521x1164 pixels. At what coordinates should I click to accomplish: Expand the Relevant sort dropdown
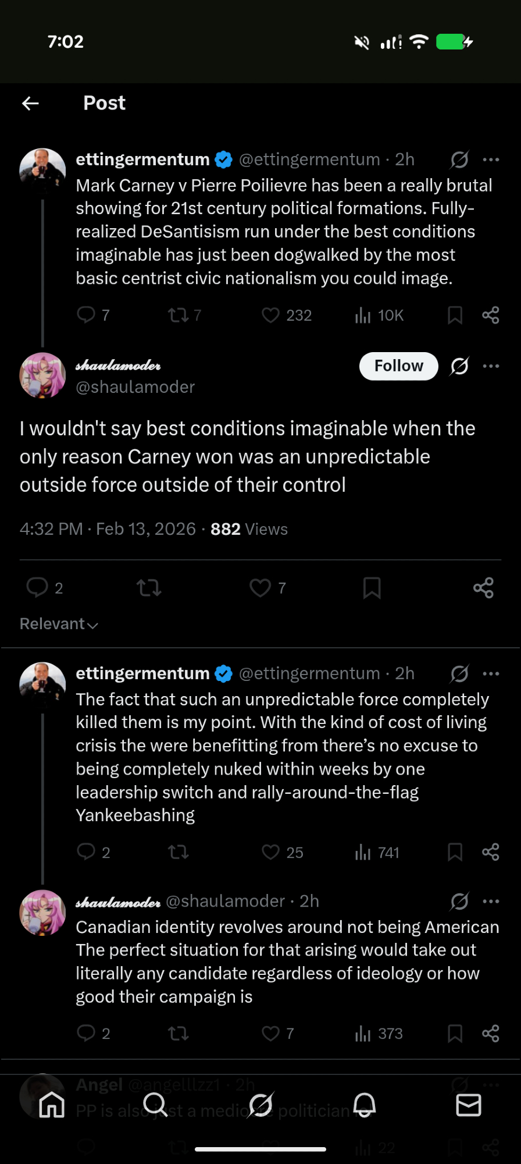(59, 624)
